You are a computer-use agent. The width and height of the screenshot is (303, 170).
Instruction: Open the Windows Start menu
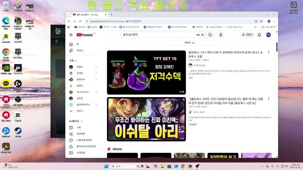click(x=106, y=166)
